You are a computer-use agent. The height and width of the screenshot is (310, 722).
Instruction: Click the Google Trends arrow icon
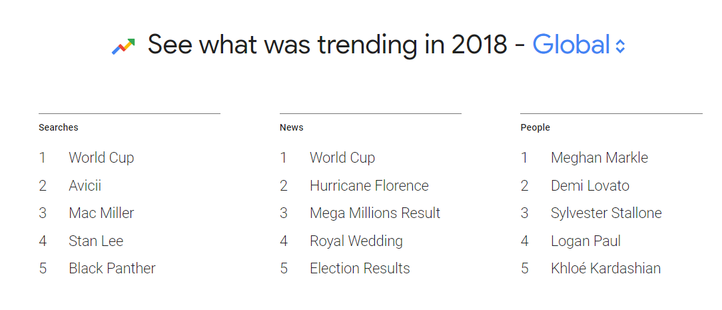click(x=123, y=46)
